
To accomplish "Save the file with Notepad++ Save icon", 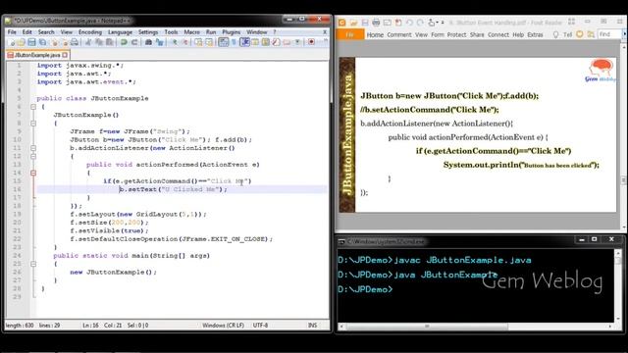I will [x=31, y=42].
